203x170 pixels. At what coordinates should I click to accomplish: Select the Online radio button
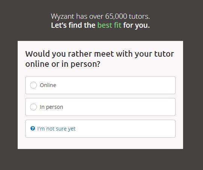33,85
